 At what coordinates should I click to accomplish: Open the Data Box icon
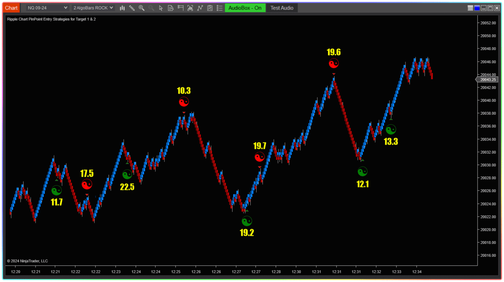(171, 8)
